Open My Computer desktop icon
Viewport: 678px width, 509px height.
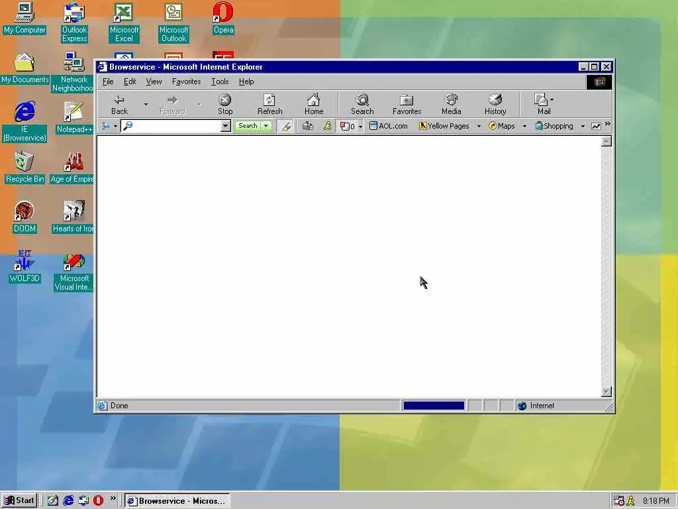pyautogui.click(x=24, y=18)
